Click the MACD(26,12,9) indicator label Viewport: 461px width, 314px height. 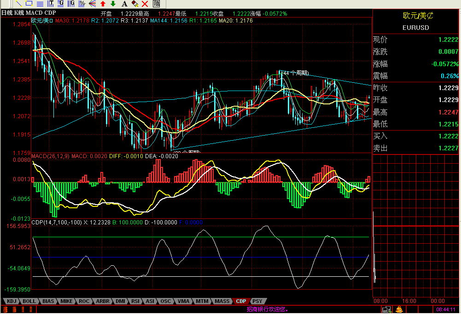50,156
